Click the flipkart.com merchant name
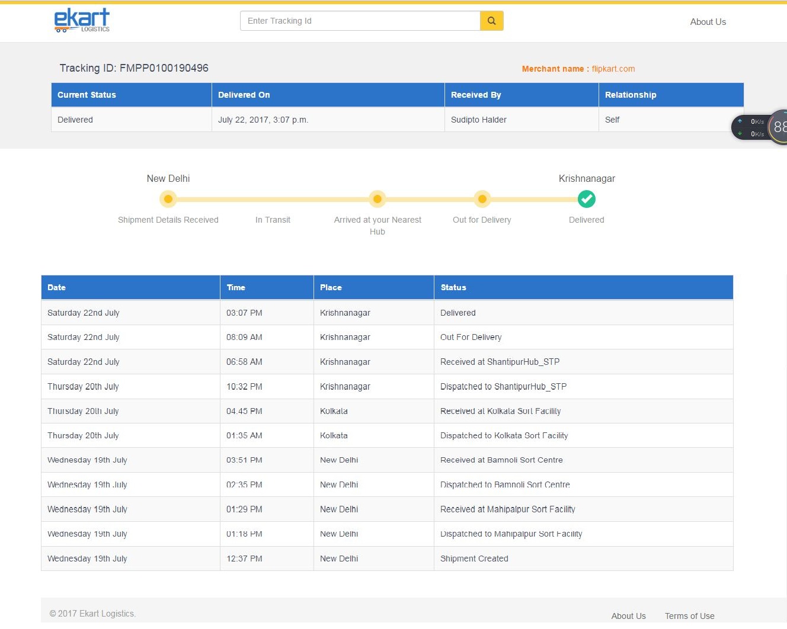787x629 pixels. (613, 69)
